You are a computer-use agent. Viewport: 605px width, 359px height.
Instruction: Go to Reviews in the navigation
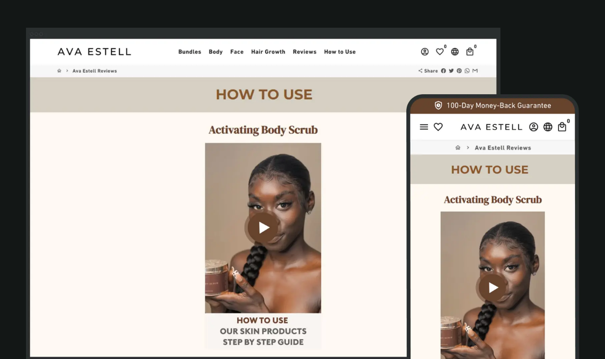pyautogui.click(x=304, y=52)
